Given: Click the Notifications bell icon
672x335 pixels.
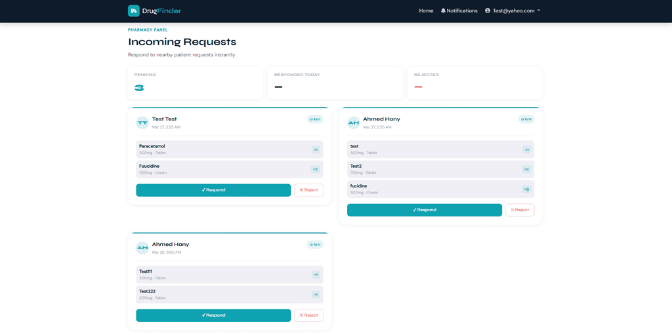Looking at the screenshot, I should click(x=443, y=10).
